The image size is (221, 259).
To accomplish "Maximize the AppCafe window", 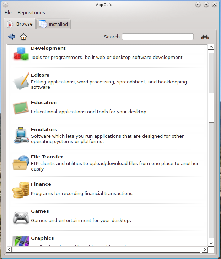I will pos(206,5).
